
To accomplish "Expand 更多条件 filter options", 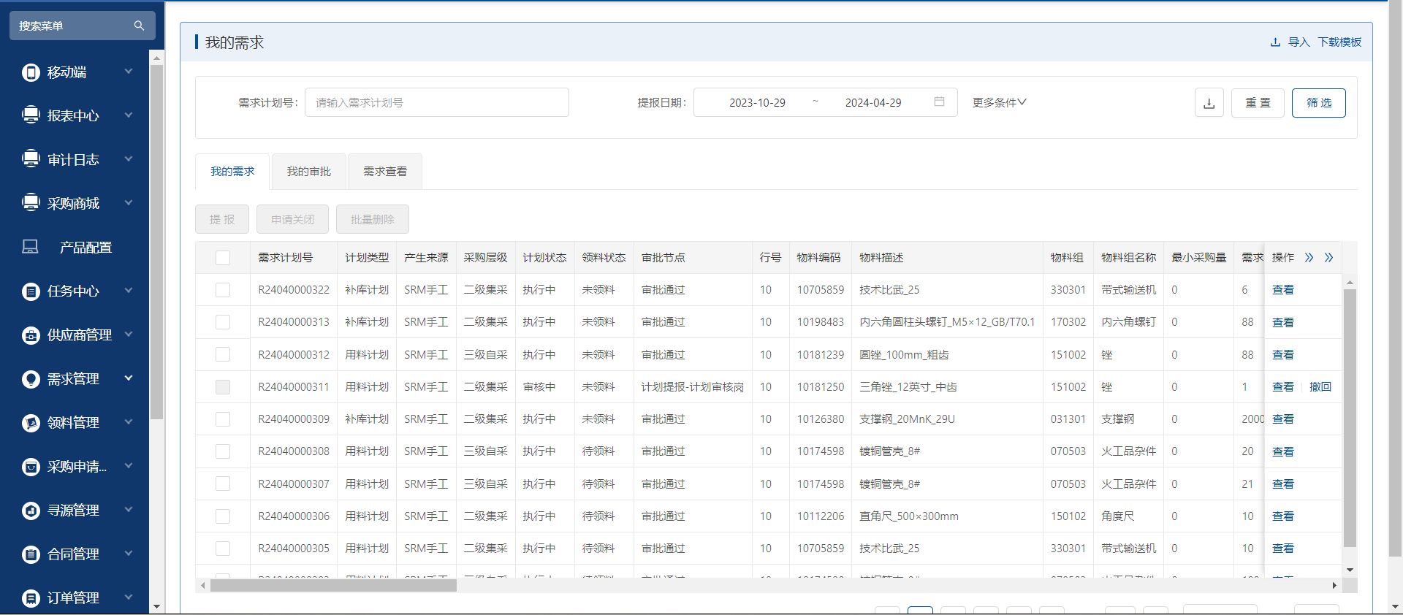I will click(x=999, y=103).
